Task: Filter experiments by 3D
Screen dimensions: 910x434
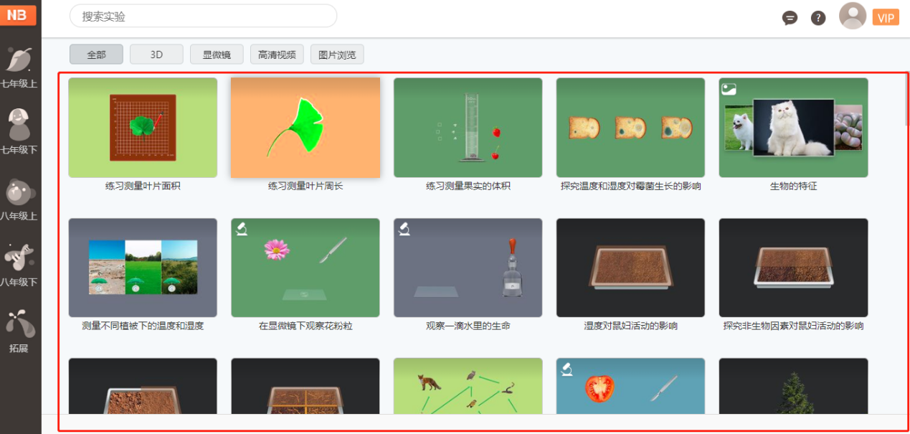Action: (x=156, y=55)
